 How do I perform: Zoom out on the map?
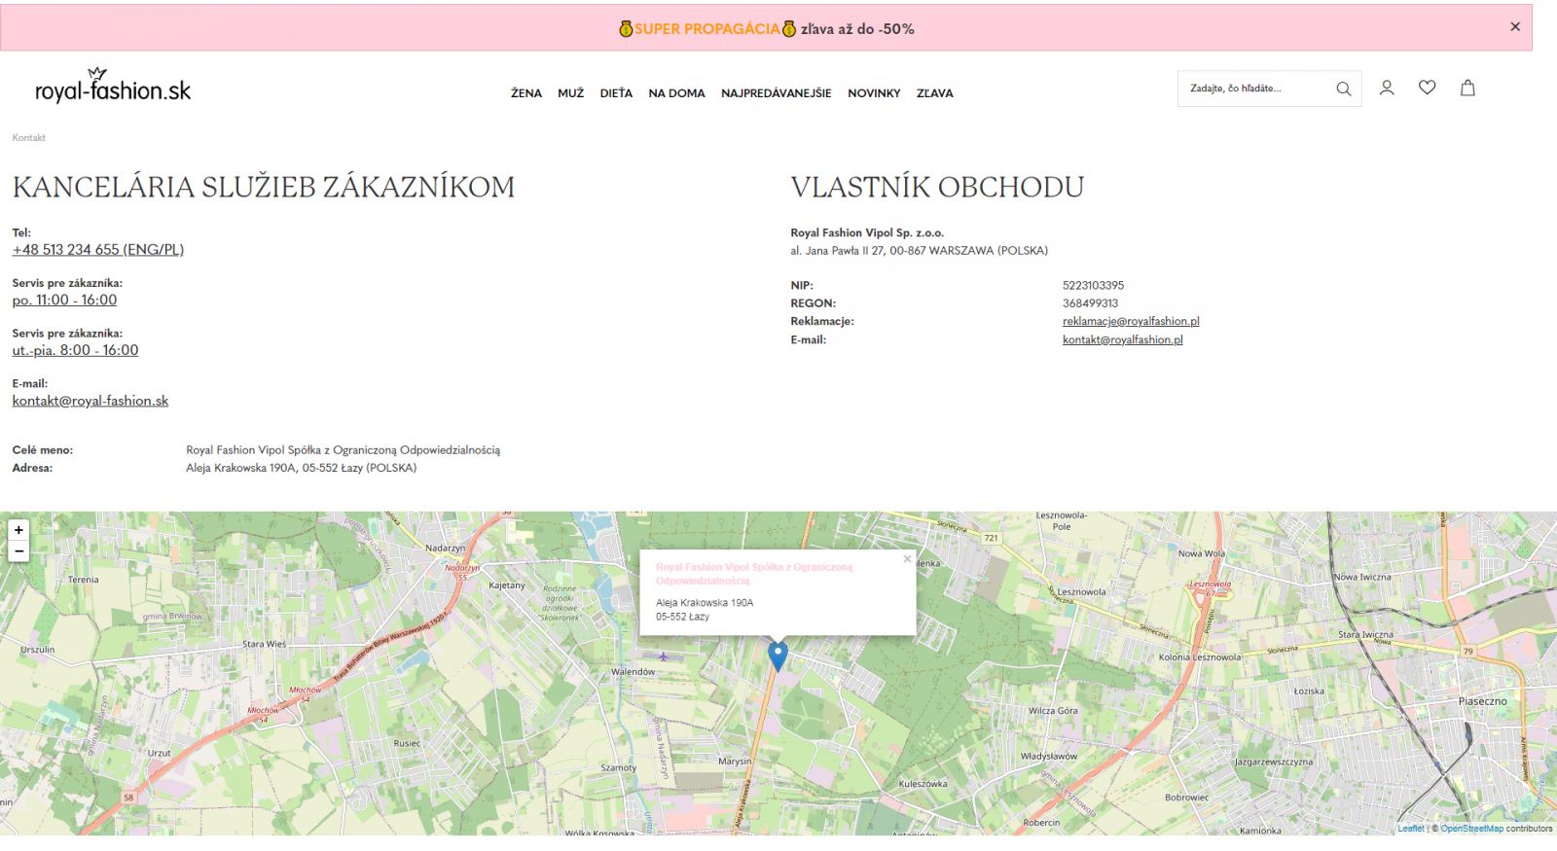[x=18, y=551]
